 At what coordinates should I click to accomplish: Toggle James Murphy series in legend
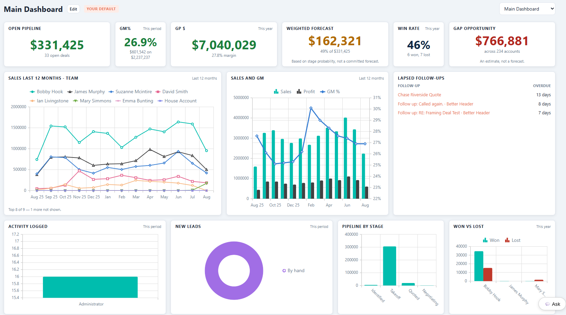click(x=86, y=92)
